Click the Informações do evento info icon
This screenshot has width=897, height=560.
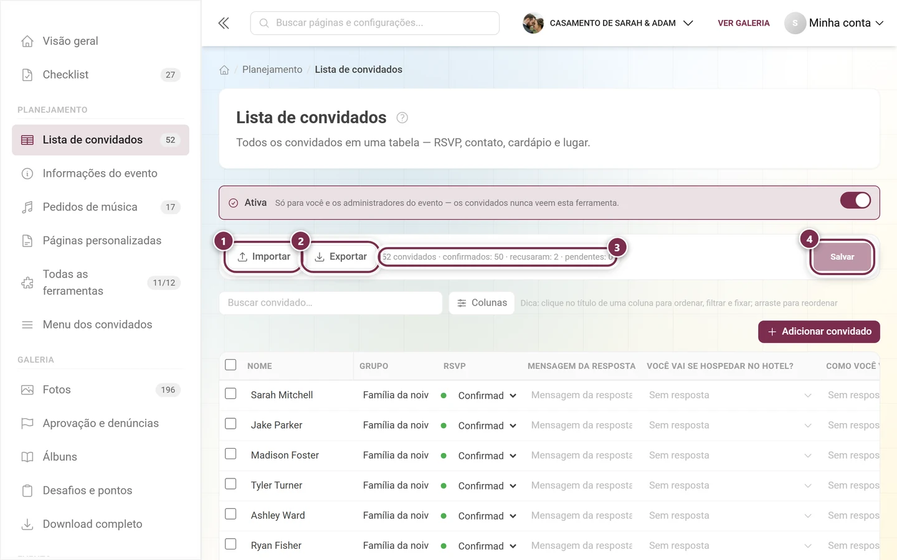(27, 174)
